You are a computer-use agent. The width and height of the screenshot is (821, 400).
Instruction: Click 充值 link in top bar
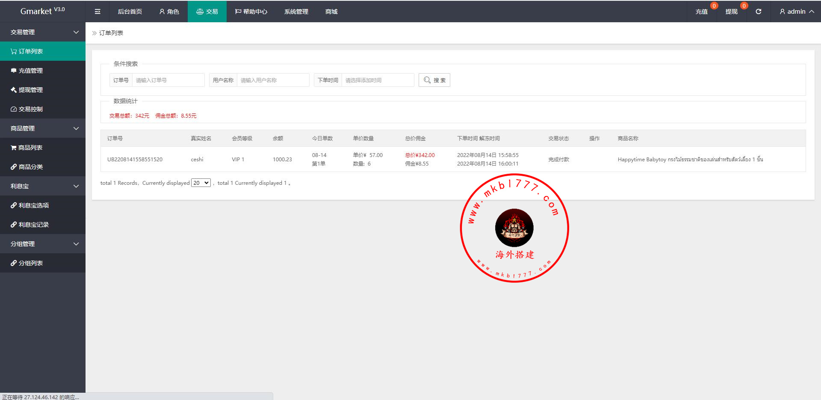(702, 12)
